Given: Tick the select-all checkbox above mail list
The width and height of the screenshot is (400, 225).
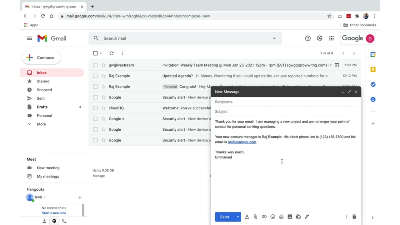Looking at the screenshot, I should coord(95,53).
